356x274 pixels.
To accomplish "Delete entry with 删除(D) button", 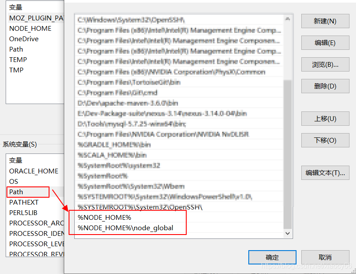I will coord(325,86).
